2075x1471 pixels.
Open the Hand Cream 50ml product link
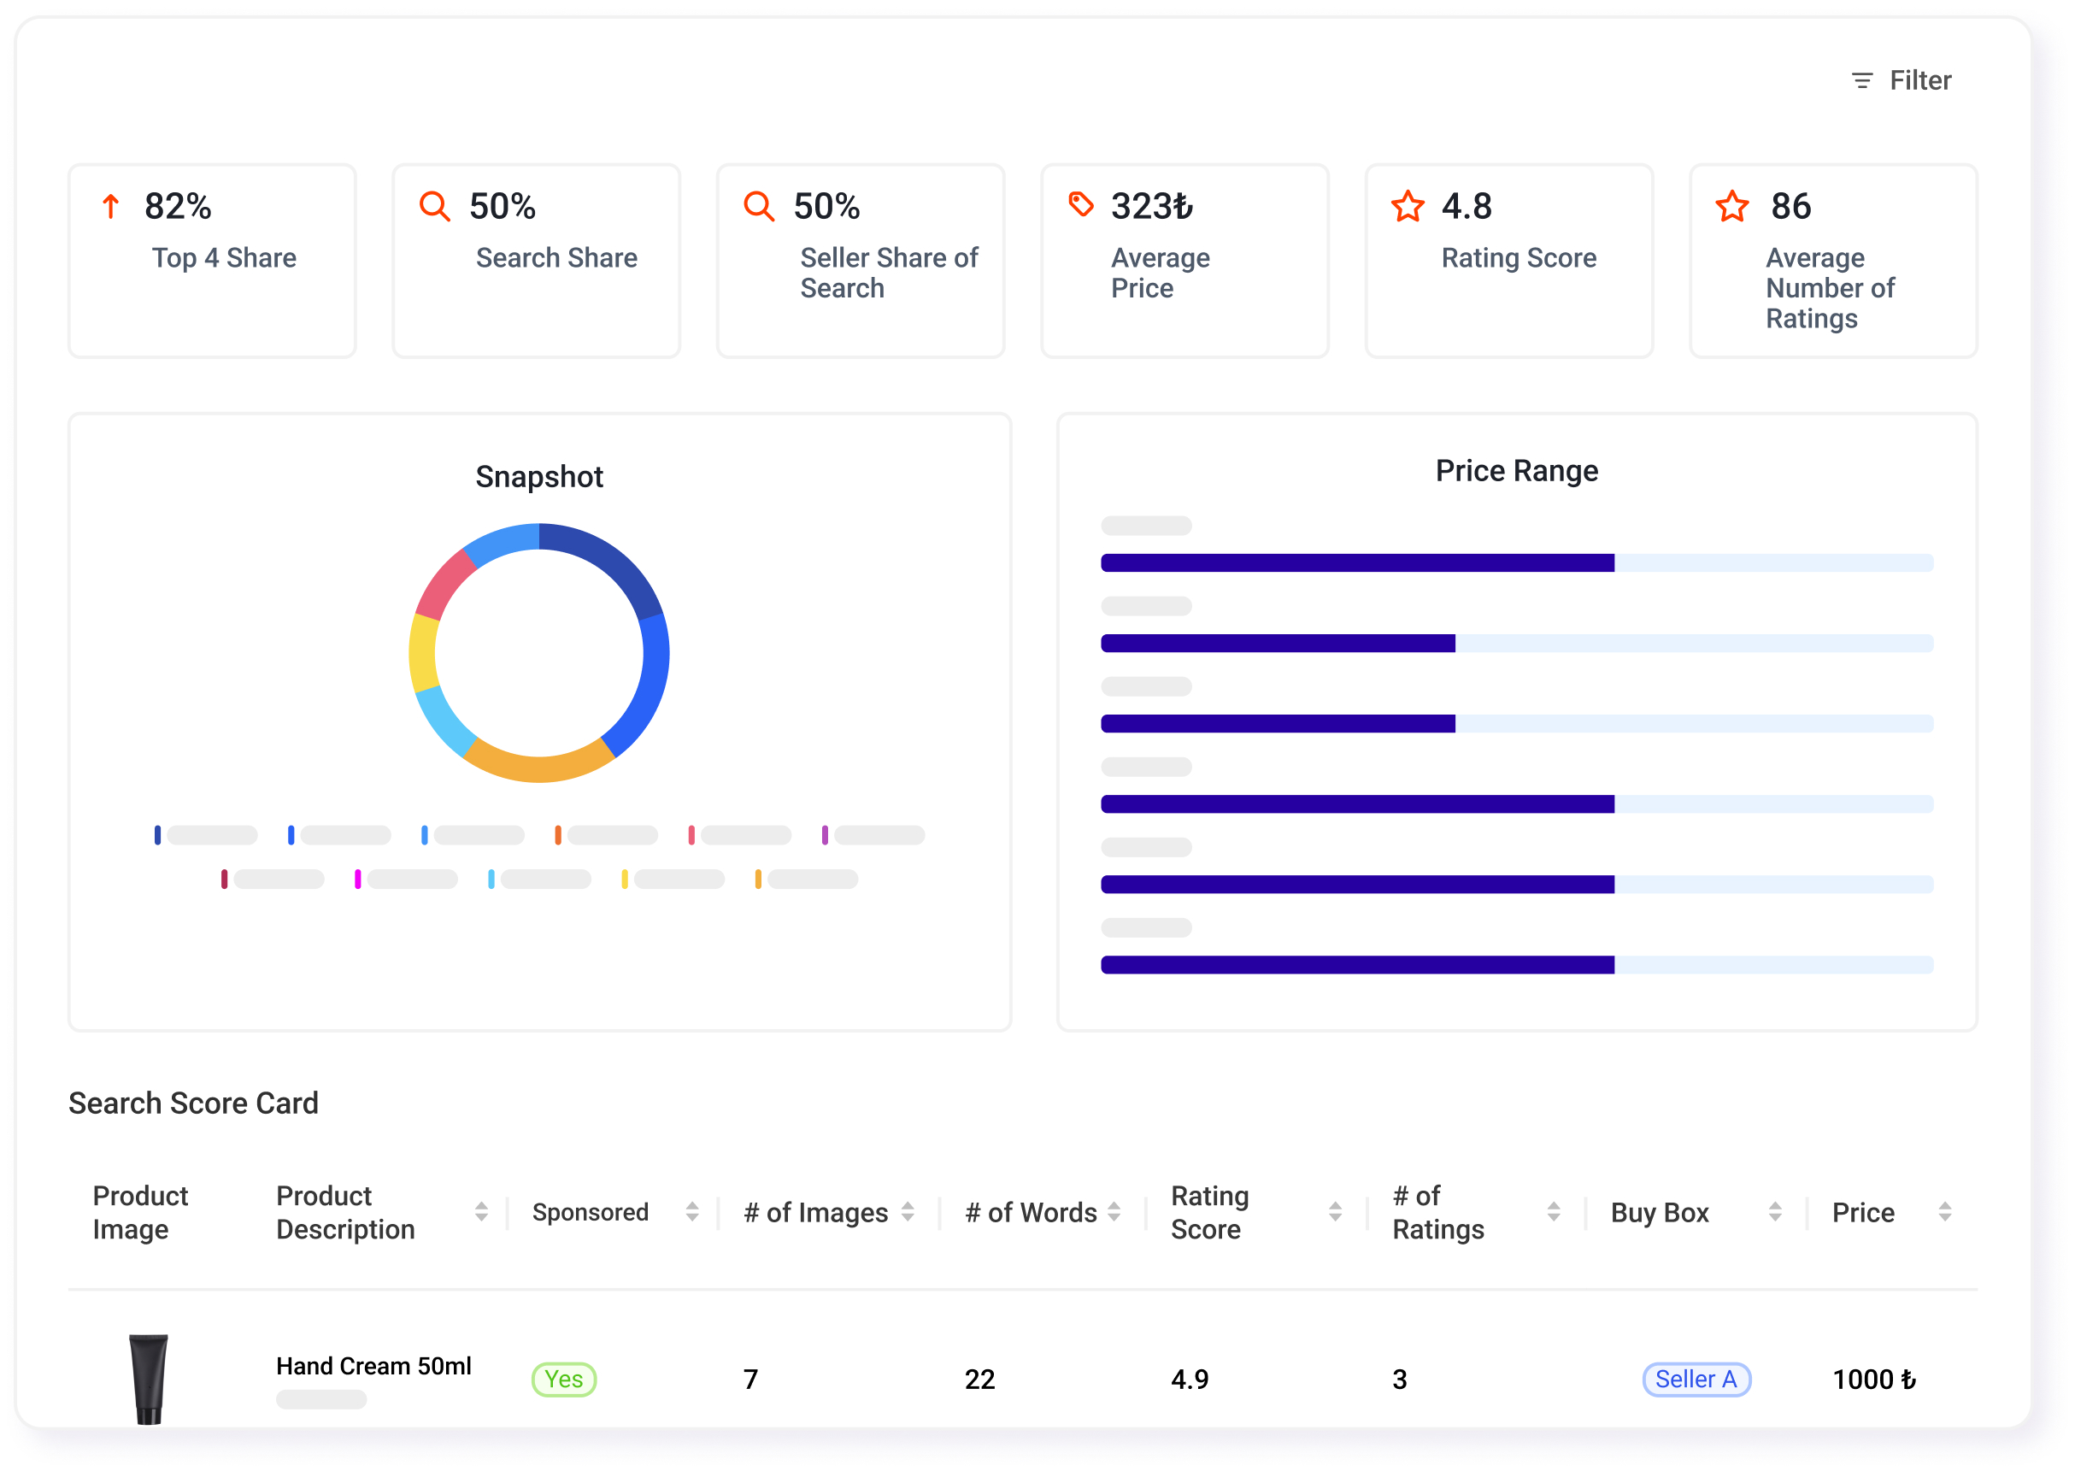click(x=373, y=1366)
